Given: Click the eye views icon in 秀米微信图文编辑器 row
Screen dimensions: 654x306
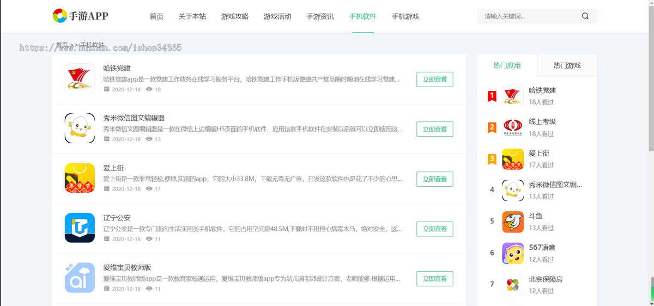Looking at the screenshot, I should pyautogui.click(x=149, y=139).
